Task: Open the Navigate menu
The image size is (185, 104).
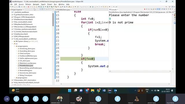Action: click(x=36, y=4)
